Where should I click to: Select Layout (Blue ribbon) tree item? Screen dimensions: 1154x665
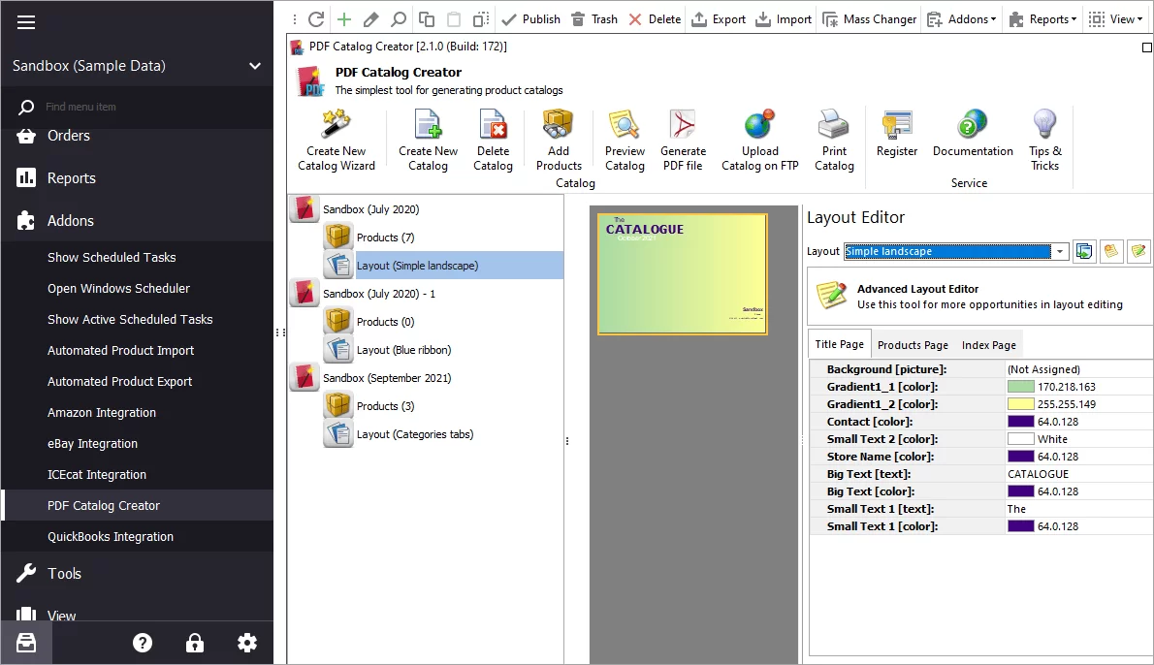403,350
